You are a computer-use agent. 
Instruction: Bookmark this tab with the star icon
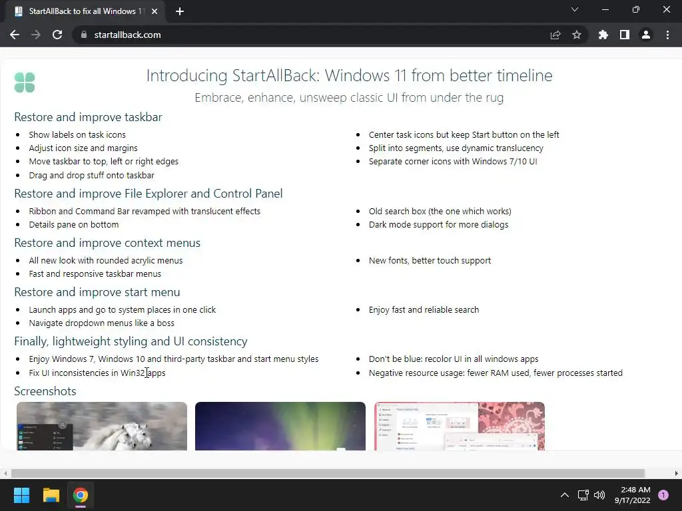point(577,35)
